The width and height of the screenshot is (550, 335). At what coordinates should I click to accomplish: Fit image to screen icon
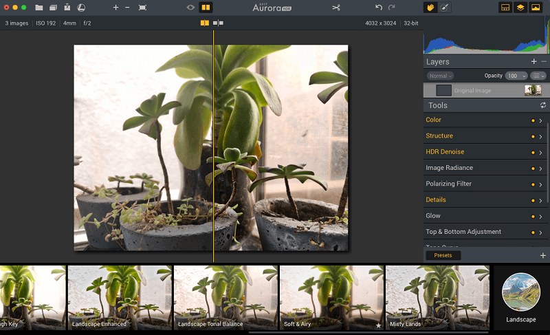pyautogui.click(x=142, y=8)
